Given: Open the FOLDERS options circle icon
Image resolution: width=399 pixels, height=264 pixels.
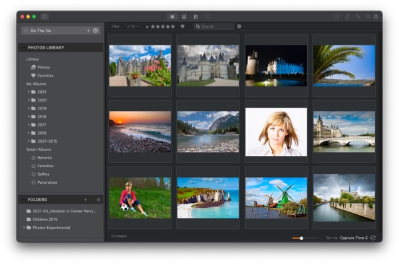Looking at the screenshot, I should [98, 200].
